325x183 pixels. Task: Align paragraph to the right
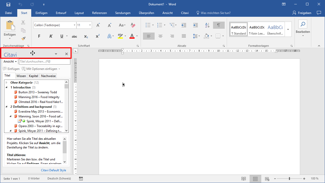coord(172,36)
